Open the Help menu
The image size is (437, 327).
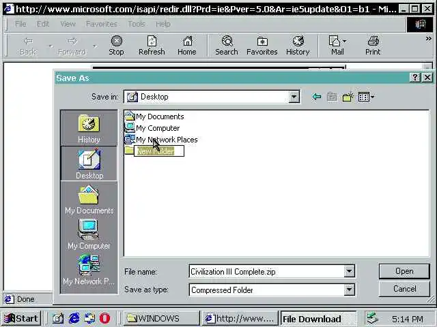163,25
